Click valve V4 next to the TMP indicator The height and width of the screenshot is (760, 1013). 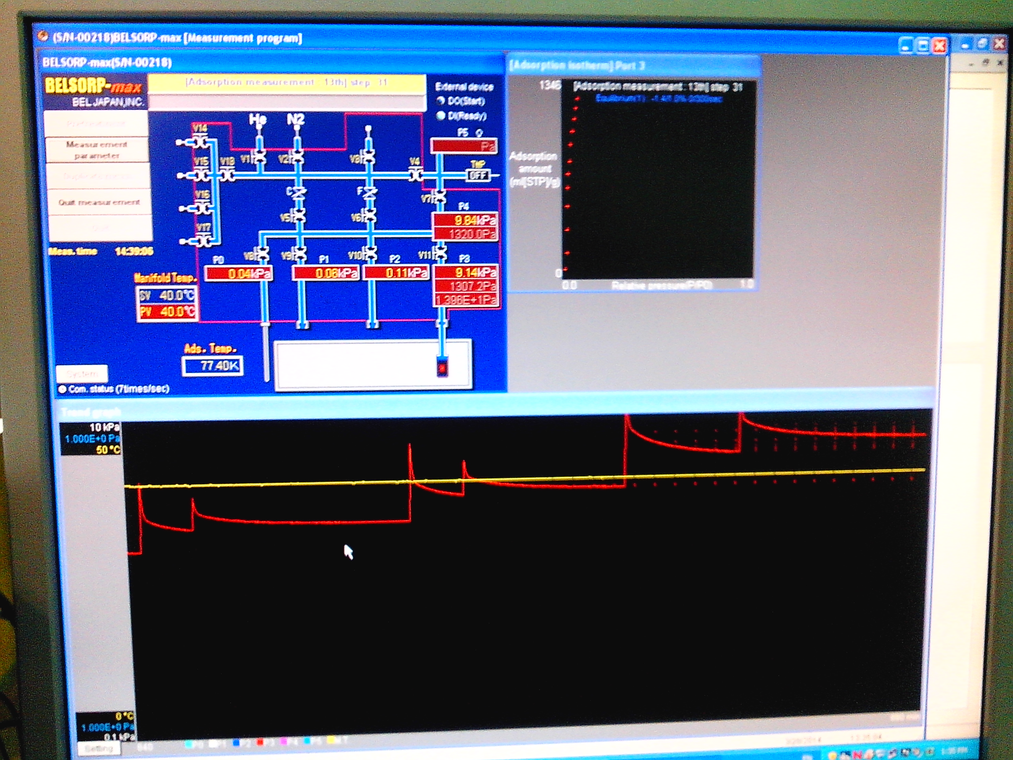click(x=416, y=174)
